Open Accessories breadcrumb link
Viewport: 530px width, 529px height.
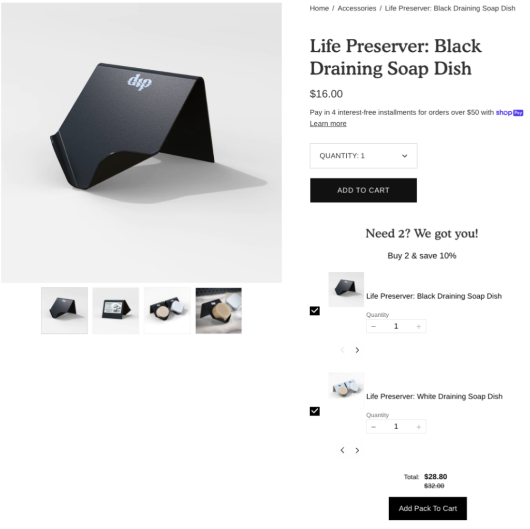(357, 8)
